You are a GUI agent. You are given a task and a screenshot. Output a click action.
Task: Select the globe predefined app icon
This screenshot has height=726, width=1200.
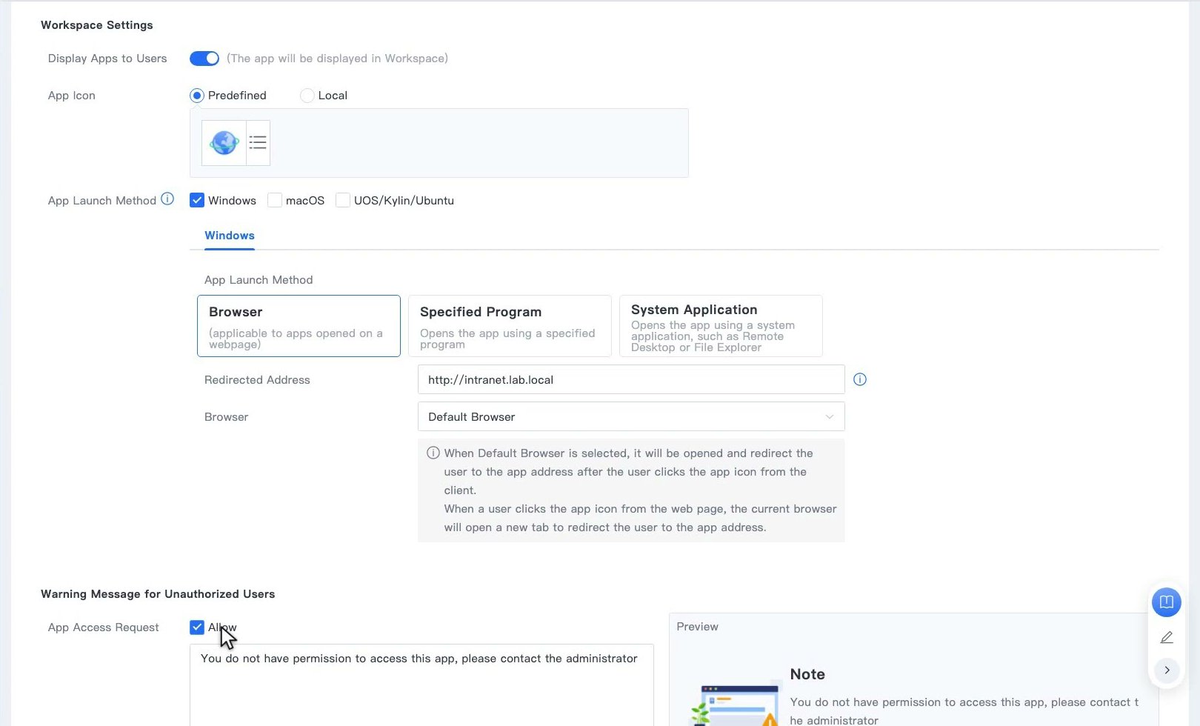coord(224,142)
